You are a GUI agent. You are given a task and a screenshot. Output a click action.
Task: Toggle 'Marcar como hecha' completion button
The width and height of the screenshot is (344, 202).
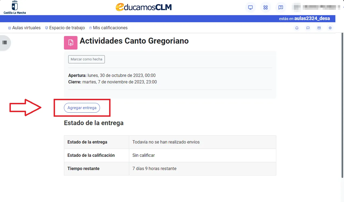[86, 59]
